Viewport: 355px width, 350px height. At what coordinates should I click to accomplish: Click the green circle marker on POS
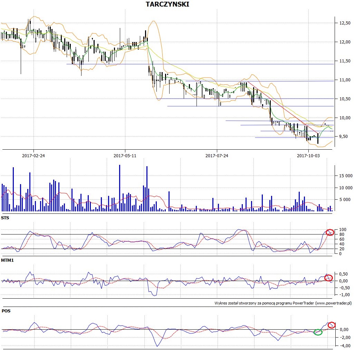(318, 332)
